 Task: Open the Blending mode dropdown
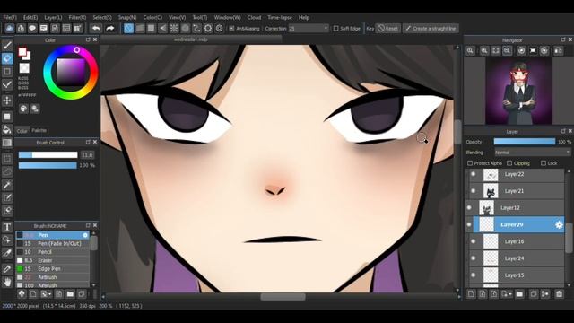[532, 153]
